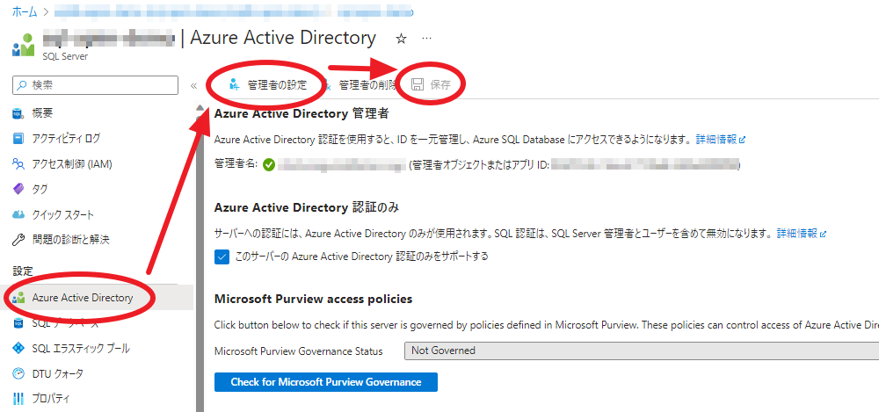Open プロパティ menu item
The width and height of the screenshot is (879, 412).
[x=50, y=399]
